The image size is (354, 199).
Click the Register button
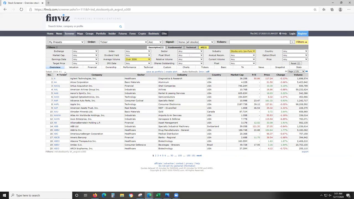click(302, 34)
